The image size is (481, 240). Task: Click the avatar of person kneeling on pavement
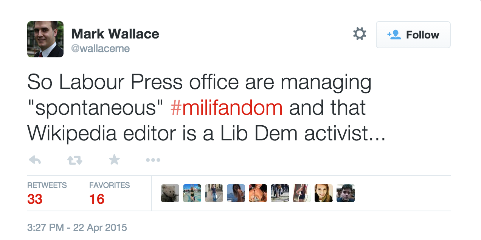pos(280,193)
